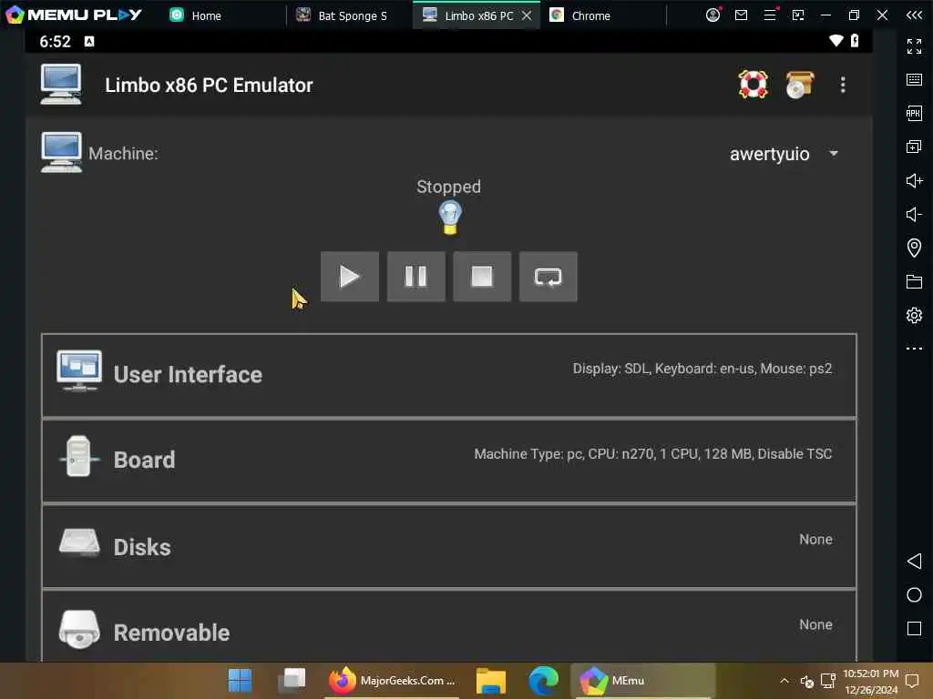Click MEmu mini window mode icon
Screen dimensions: 933x699
(798, 15)
